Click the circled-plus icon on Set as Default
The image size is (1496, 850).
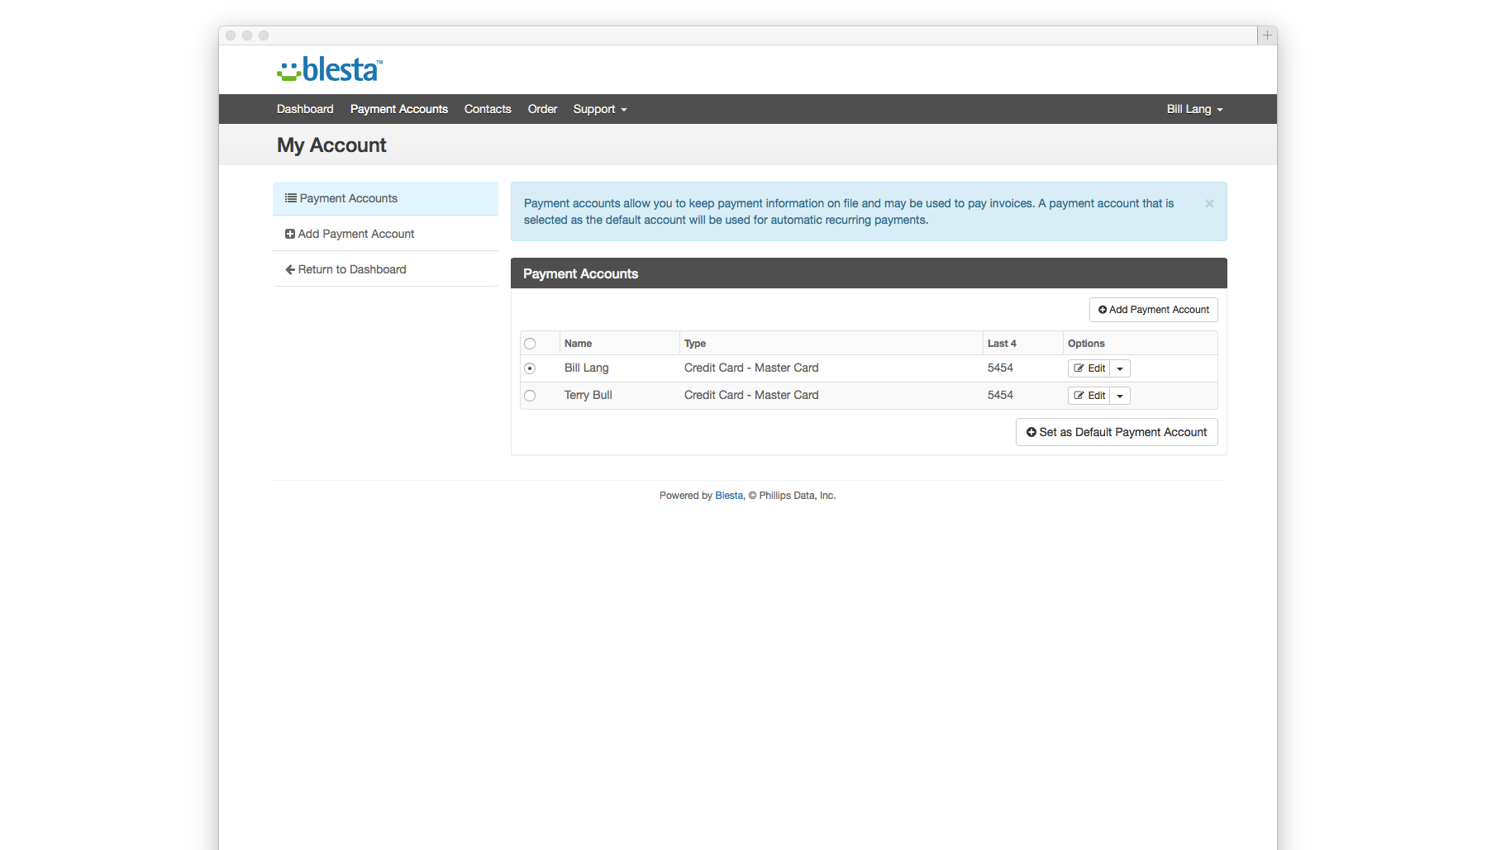1031,433
